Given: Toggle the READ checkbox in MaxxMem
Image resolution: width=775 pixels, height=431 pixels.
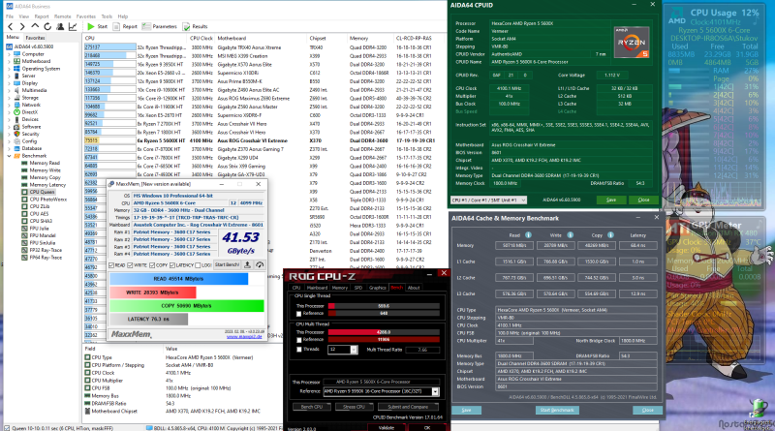Looking at the screenshot, I should [111, 265].
